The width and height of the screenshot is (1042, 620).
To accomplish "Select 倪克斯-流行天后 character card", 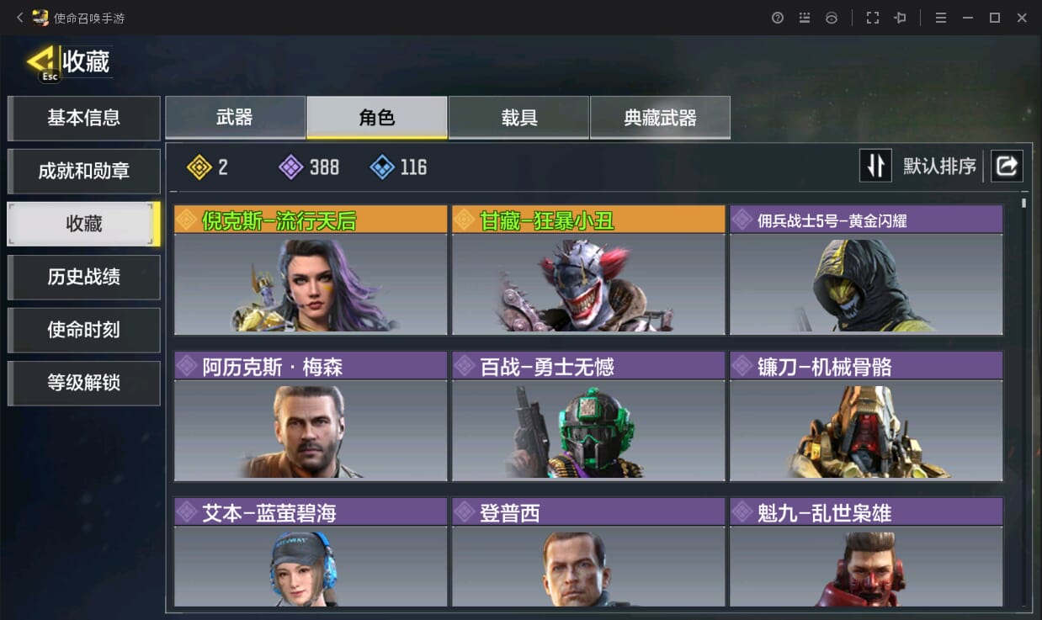I will [311, 270].
